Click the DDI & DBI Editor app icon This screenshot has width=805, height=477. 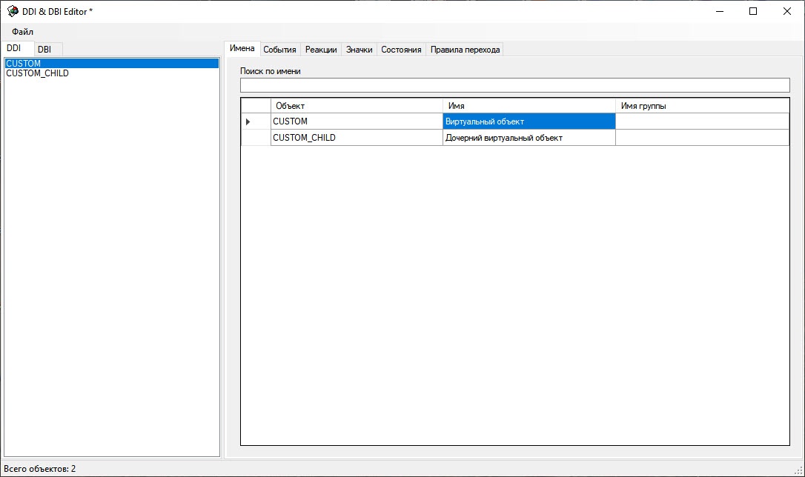coord(13,11)
